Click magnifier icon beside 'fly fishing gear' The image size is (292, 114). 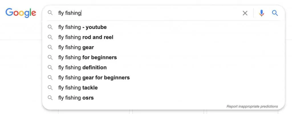tap(50, 47)
